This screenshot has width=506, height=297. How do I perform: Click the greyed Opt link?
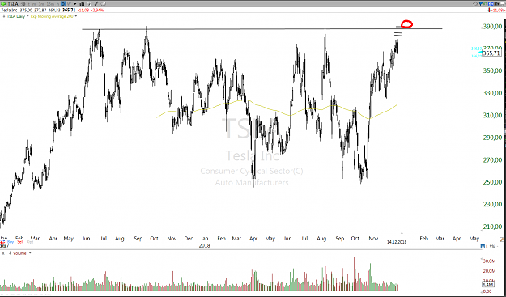pos(30,241)
